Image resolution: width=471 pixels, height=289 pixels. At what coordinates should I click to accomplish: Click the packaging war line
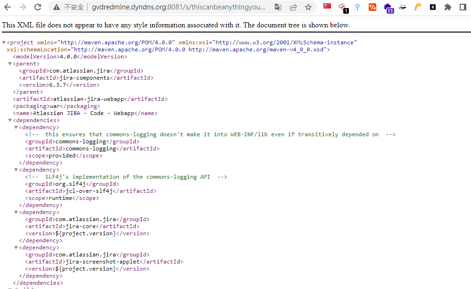pyautogui.click(x=57, y=106)
